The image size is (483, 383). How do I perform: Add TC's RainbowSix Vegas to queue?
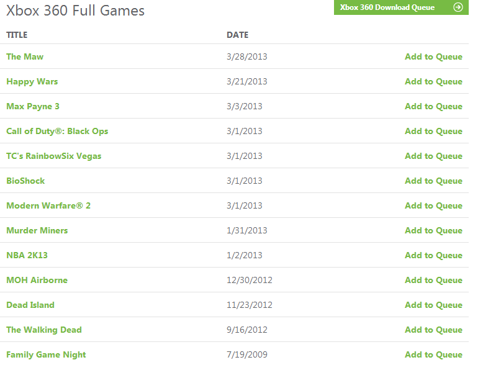(433, 156)
